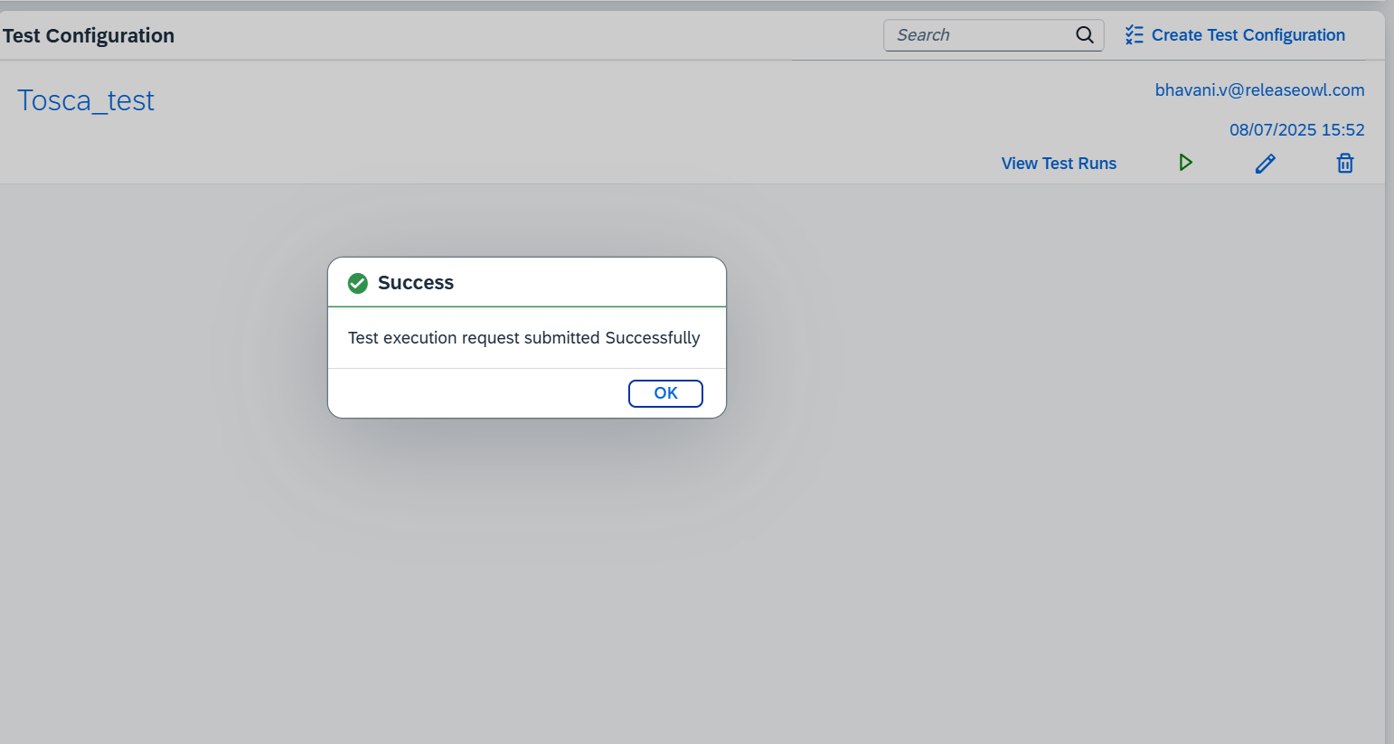Screen dimensions: 1394x744
Task: Run the Tosca_test configuration play icon
Action: [1185, 163]
